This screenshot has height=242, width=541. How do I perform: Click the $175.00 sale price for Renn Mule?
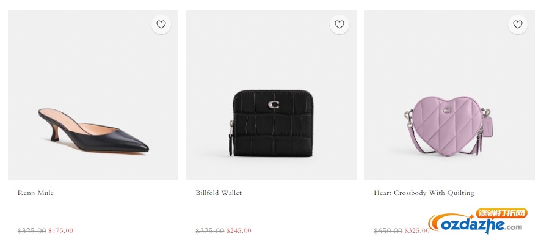click(x=60, y=230)
